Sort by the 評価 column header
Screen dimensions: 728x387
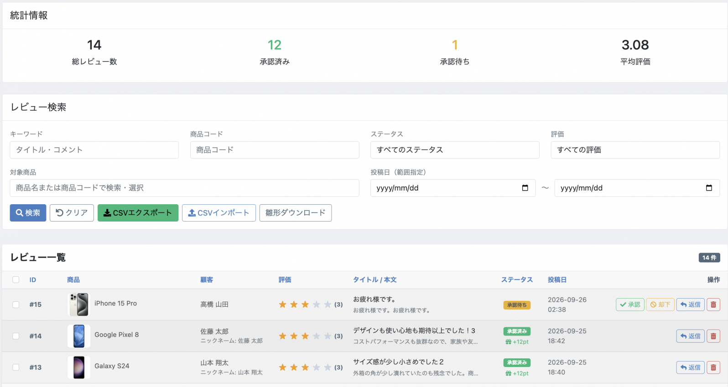click(x=285, y=280)
